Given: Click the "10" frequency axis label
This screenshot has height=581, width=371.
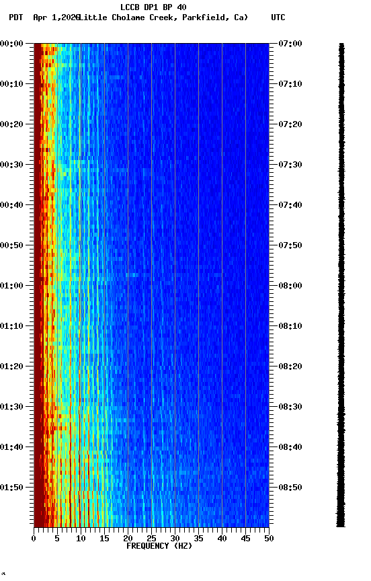Looking at the screenshot, I should [81, 539].
